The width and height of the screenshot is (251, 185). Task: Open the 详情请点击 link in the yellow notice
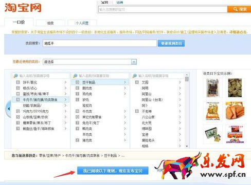[x=238, y=32]
